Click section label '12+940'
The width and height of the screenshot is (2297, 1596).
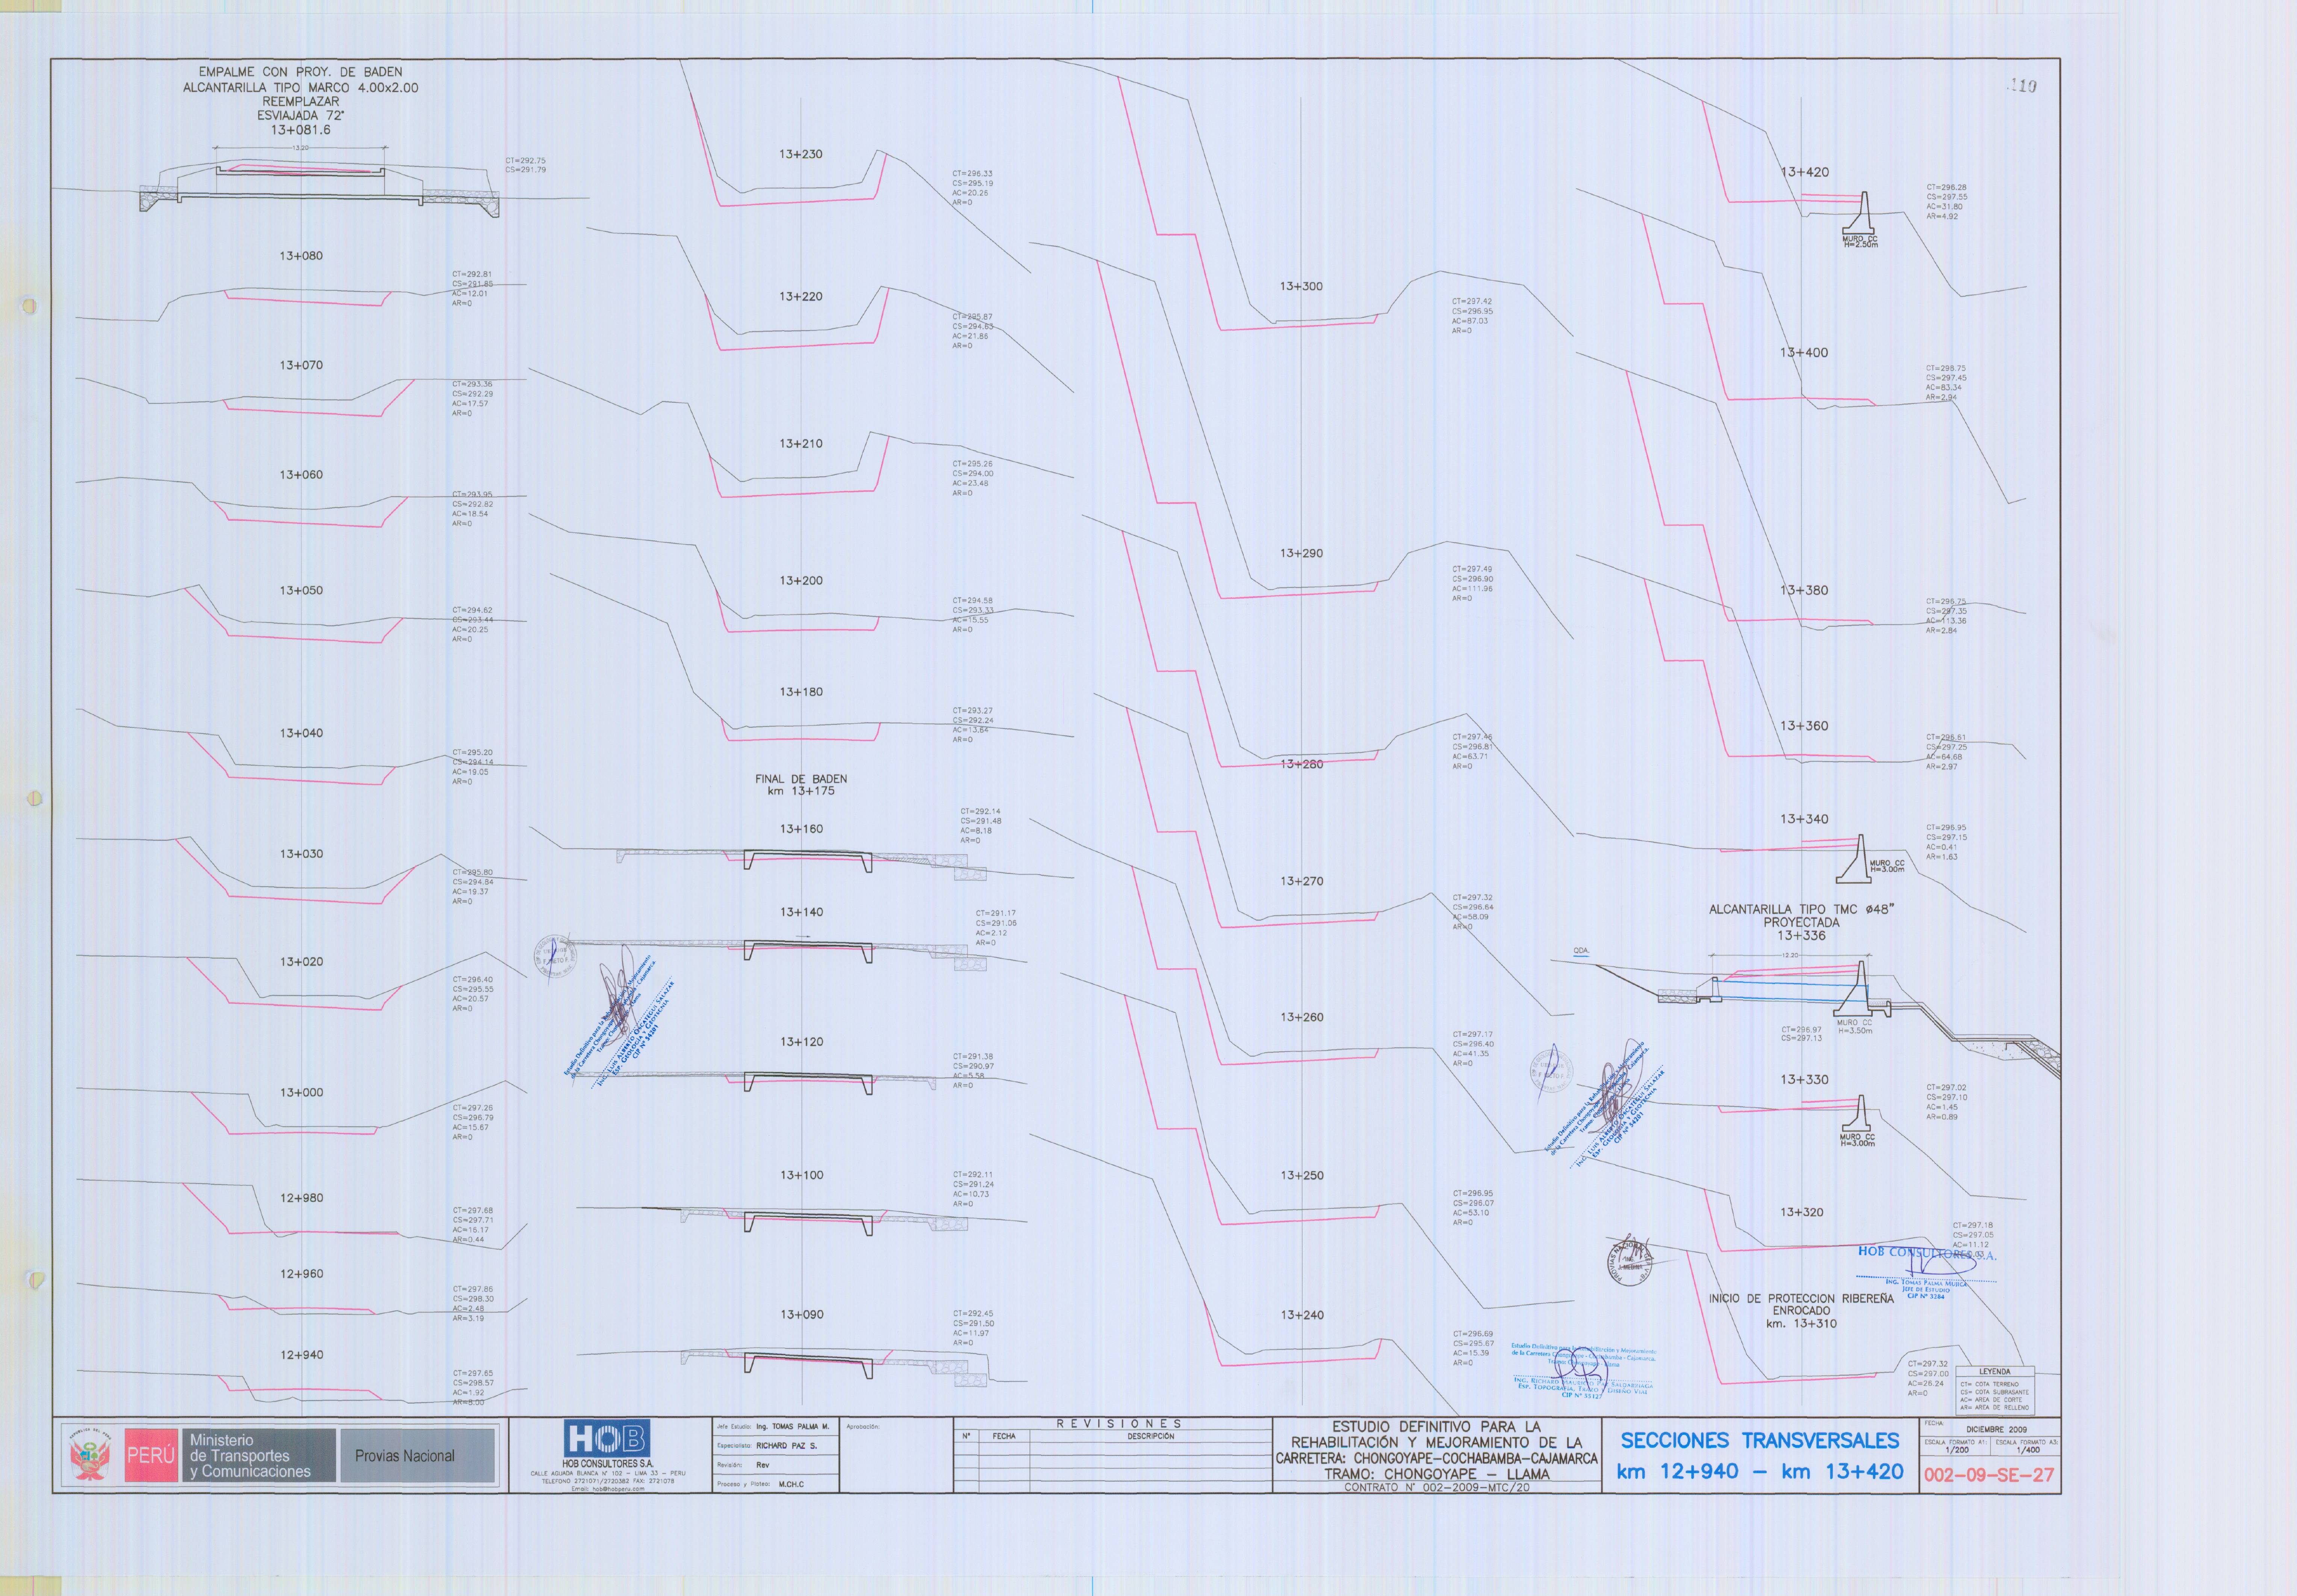[301, 1355]
